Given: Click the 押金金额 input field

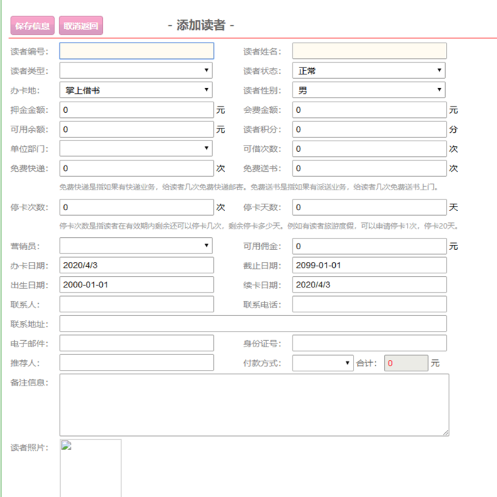Looking at the screenshot, I should pos(136,109).
